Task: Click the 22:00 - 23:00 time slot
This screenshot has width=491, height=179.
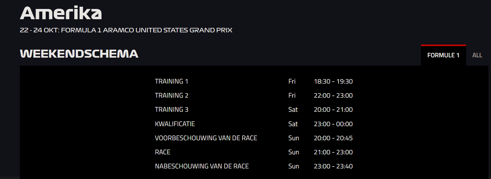Action: click(333, 95)
